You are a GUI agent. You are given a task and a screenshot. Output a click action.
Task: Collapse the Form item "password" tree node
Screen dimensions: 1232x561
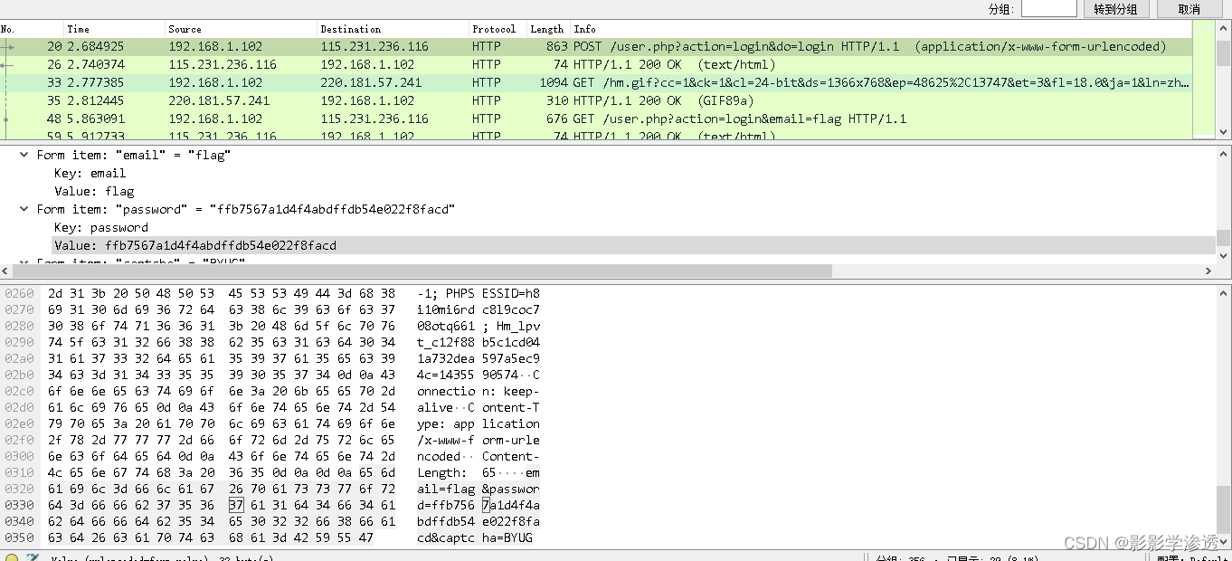point(24,209)
